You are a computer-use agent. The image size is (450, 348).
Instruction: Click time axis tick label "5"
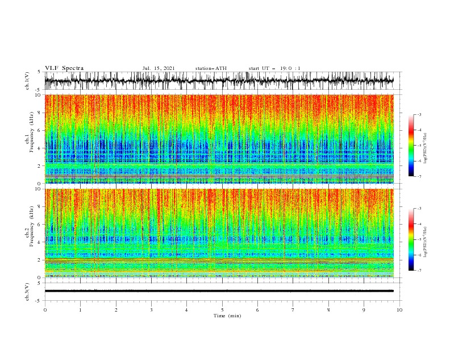coord(222,310)
